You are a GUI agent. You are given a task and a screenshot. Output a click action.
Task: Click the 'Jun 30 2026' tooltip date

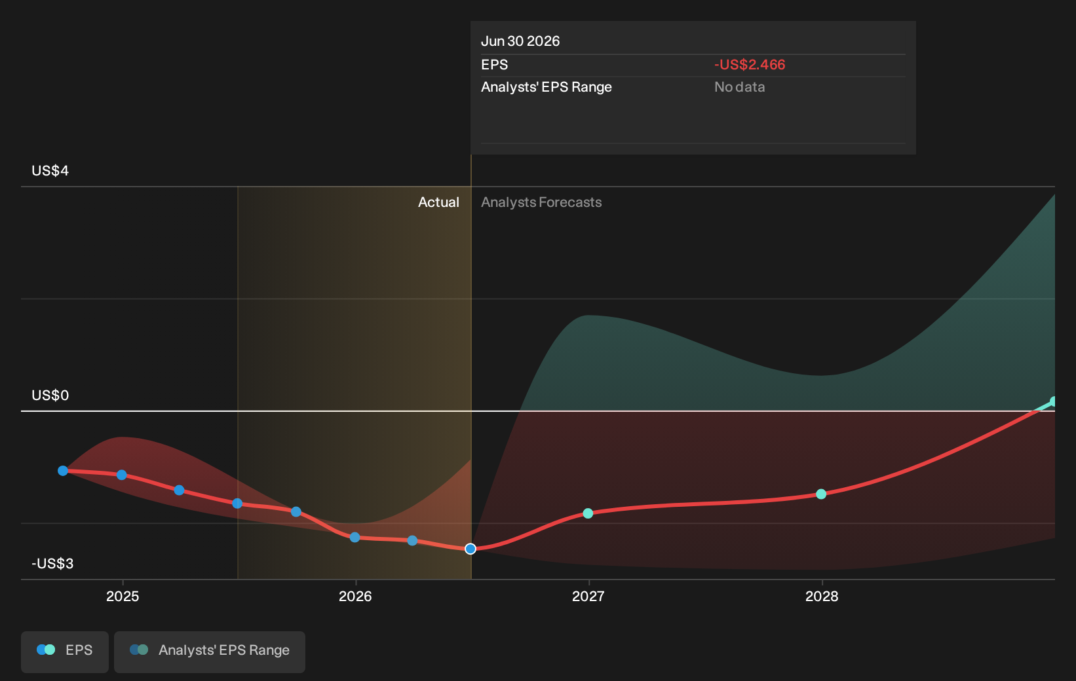tap(520, 41)
